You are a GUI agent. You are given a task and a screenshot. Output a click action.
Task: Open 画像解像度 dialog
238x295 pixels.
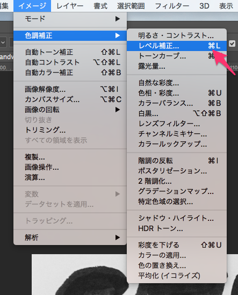click(70, 89)
